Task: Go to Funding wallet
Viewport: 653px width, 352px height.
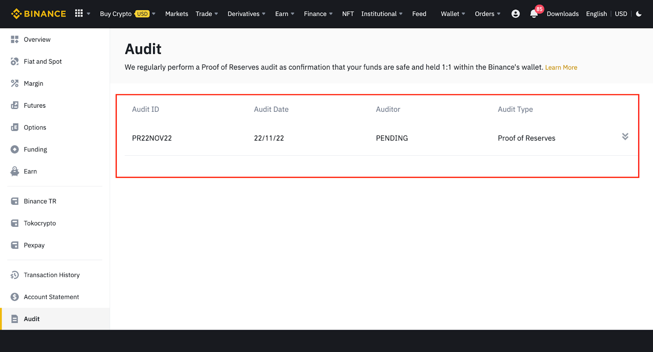Action: [36, 150]
